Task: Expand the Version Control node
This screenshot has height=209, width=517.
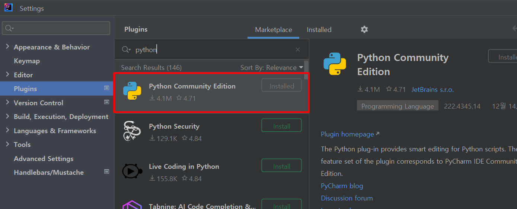Action: (7, 102)
